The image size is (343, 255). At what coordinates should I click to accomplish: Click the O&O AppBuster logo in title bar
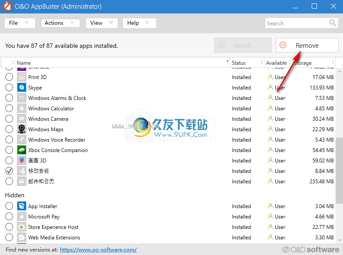(7, 7)
